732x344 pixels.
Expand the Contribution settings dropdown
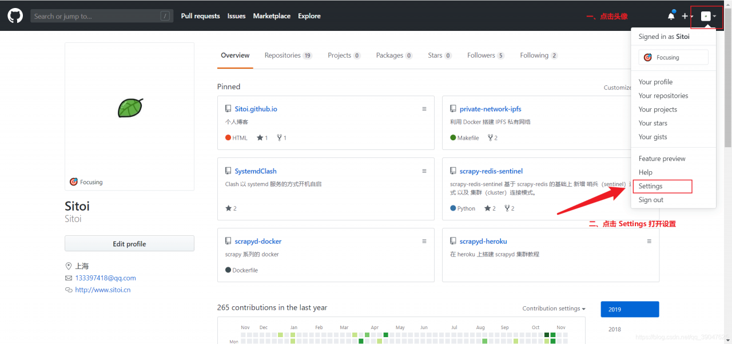[554, 309]
